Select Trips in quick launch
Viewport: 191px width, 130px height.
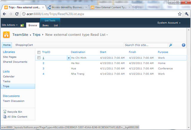click(18, 86)
